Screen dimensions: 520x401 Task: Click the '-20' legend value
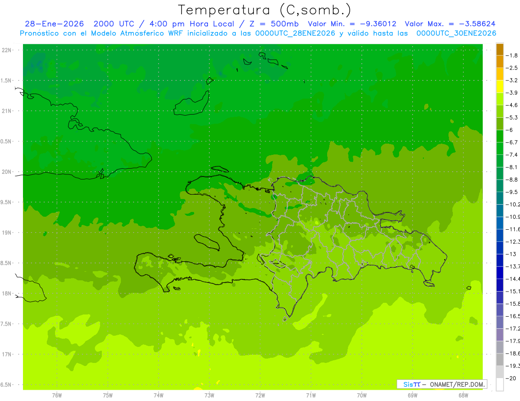tap(511, 378)
